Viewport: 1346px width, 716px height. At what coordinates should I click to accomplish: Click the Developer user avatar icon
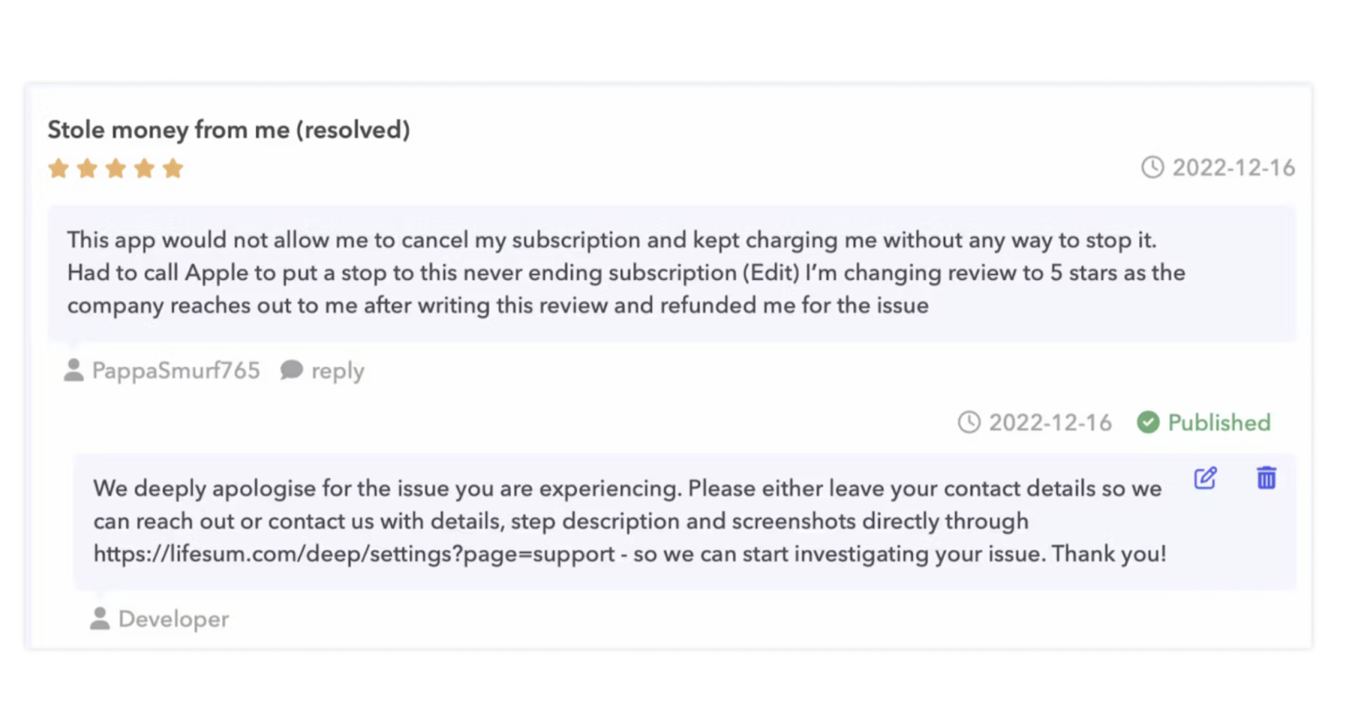click(x=100, y=619)
